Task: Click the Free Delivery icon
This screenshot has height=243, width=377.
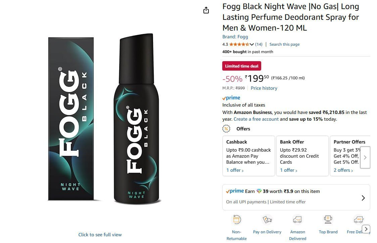Action: pyautogui.click(x=358, y=219)
